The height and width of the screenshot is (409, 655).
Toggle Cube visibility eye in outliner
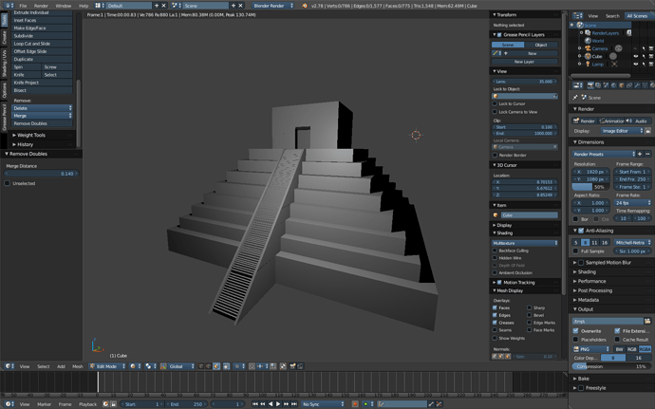click(635, 56)
